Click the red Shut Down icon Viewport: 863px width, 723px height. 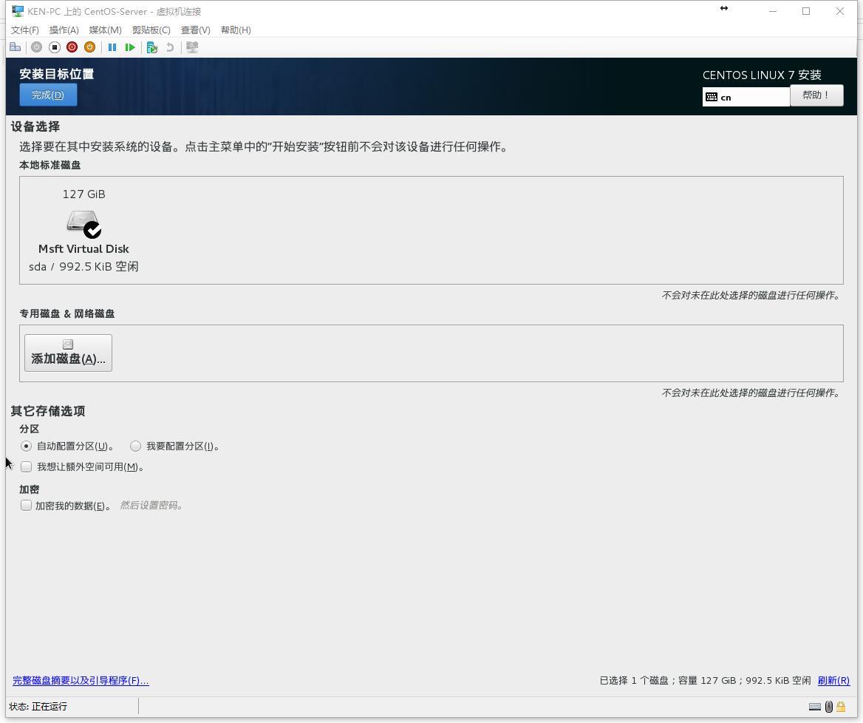tap(72, 47)
